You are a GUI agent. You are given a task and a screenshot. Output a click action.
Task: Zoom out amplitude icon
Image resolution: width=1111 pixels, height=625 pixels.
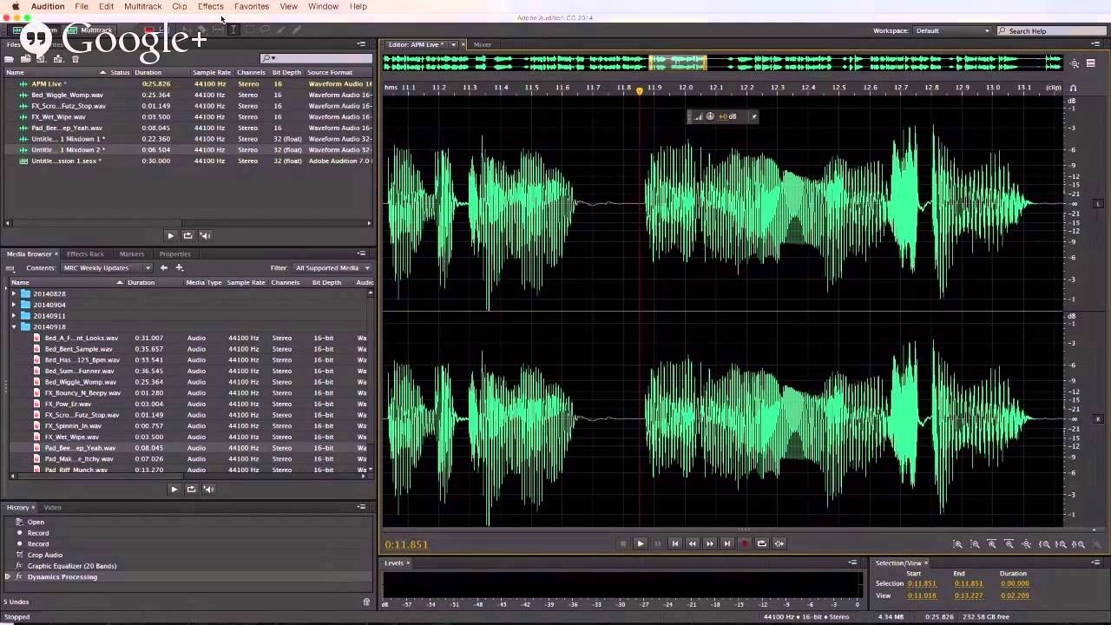tap(975, 544)
